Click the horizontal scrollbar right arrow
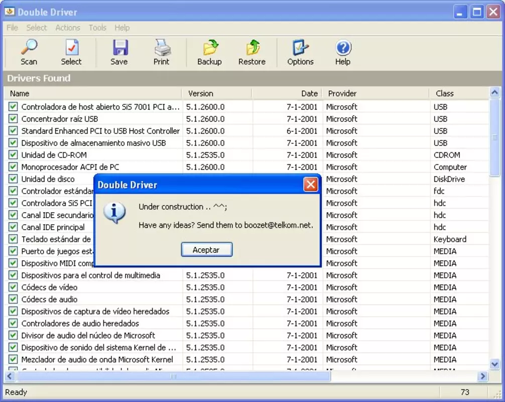 click(x=482, y=376)
